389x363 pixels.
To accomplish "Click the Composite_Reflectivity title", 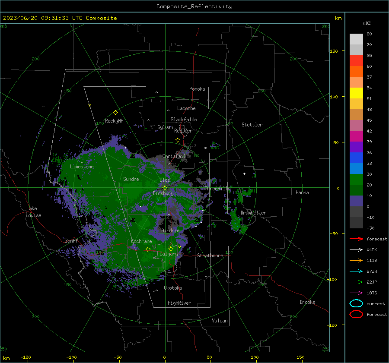I will [194, 6].
